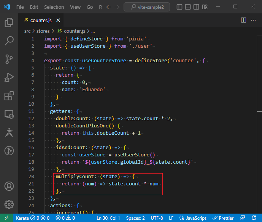Click line number 4 in gutter
Image resolution: width=262 pixels, height=222 pixels.
pyautogui.click(x=33, y=61)
